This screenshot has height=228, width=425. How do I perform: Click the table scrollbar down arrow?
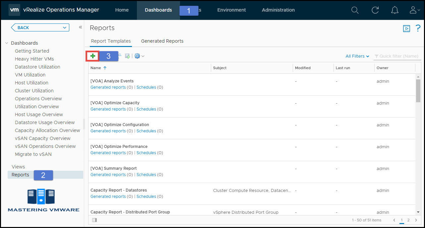(418, 212)
